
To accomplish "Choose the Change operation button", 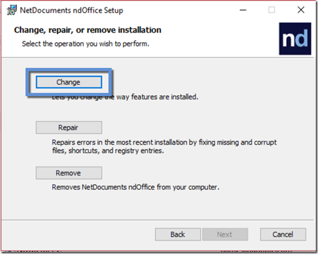I will [x=69, y=82].
